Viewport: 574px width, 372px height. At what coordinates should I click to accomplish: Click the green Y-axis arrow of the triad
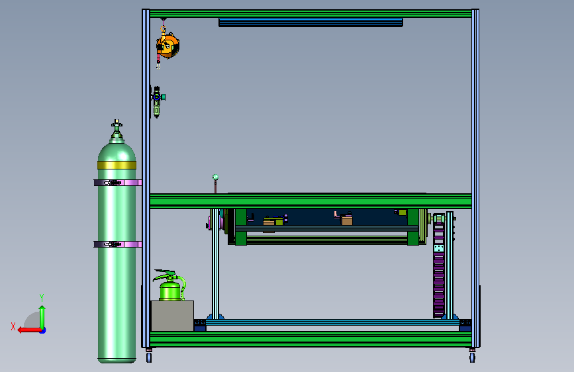coord(42,317)
